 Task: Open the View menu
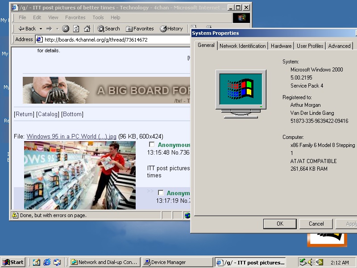tap(53, 17)
